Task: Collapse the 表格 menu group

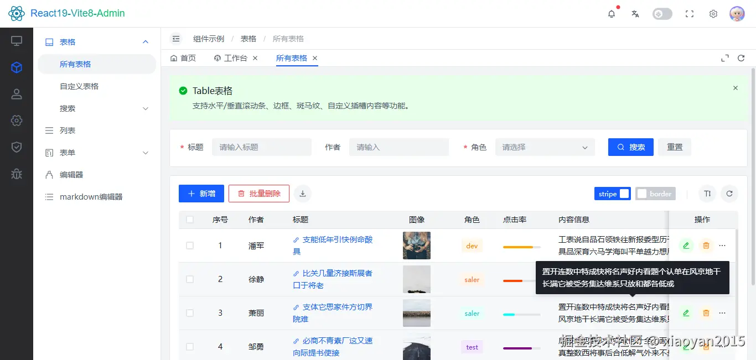Action: (x=97, y=42)
